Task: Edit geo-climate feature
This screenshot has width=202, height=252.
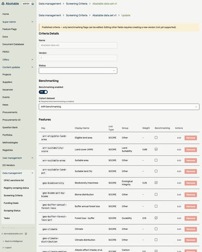Action: tap(179, 229)
